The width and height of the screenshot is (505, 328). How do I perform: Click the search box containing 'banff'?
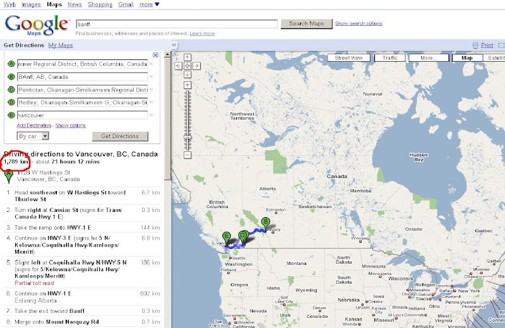177,24
